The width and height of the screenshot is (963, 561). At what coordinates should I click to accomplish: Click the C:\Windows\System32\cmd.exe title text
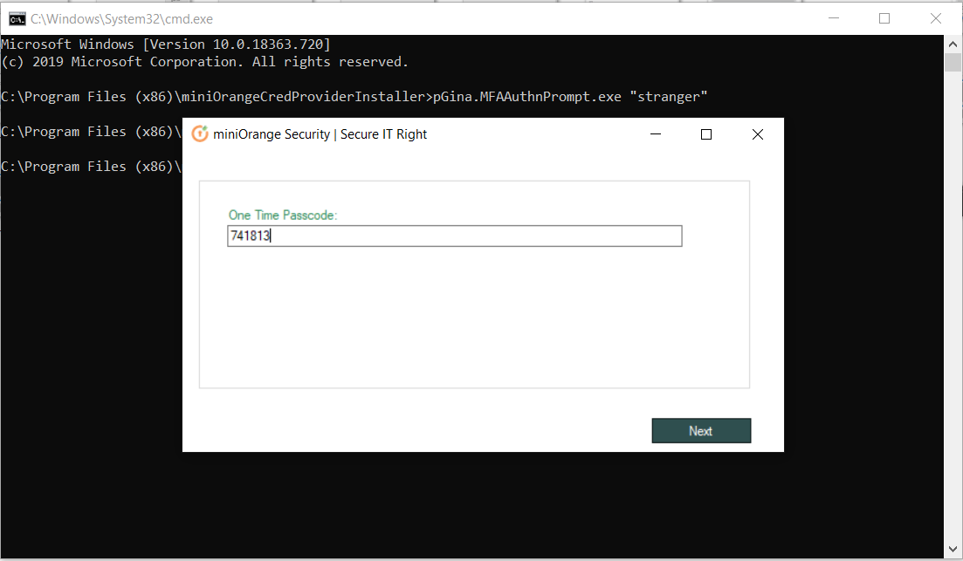pos(121,19)
